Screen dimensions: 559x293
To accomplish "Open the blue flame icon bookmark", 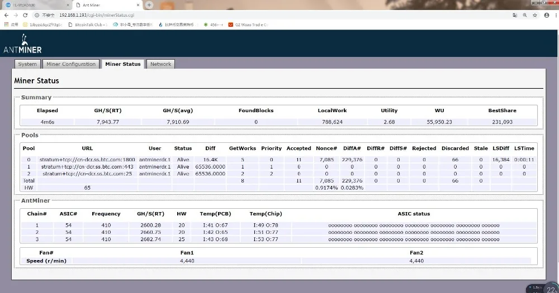I will pos(176,25).
